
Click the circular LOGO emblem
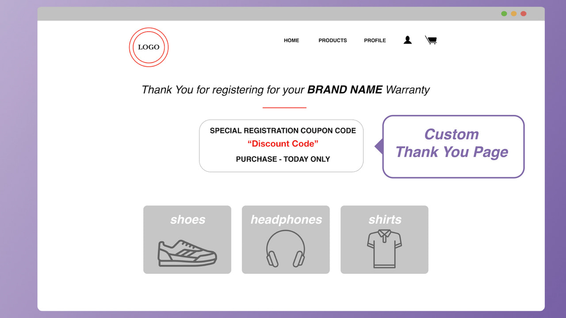(149, 47)
